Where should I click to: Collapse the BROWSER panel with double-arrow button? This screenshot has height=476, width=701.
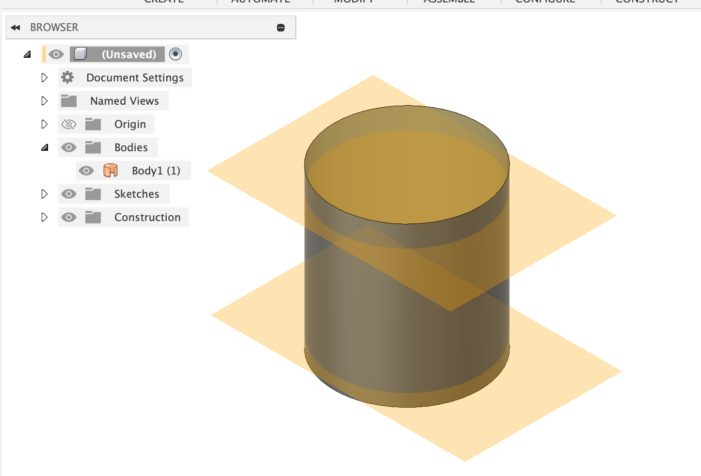tap(16, 27)
